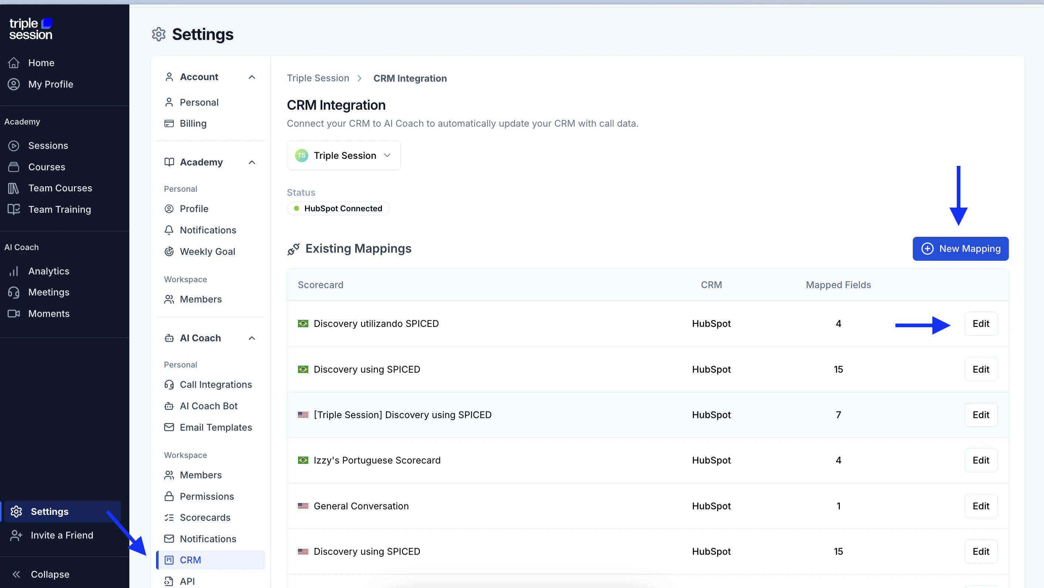The width and height of the screenshot is (1044, 588).
Task: Click the Invite a Friend person-plus icon
Action: click(x=16, y=535)
